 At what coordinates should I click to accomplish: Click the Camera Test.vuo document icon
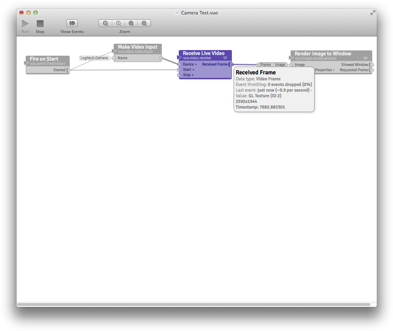[177, 13]
